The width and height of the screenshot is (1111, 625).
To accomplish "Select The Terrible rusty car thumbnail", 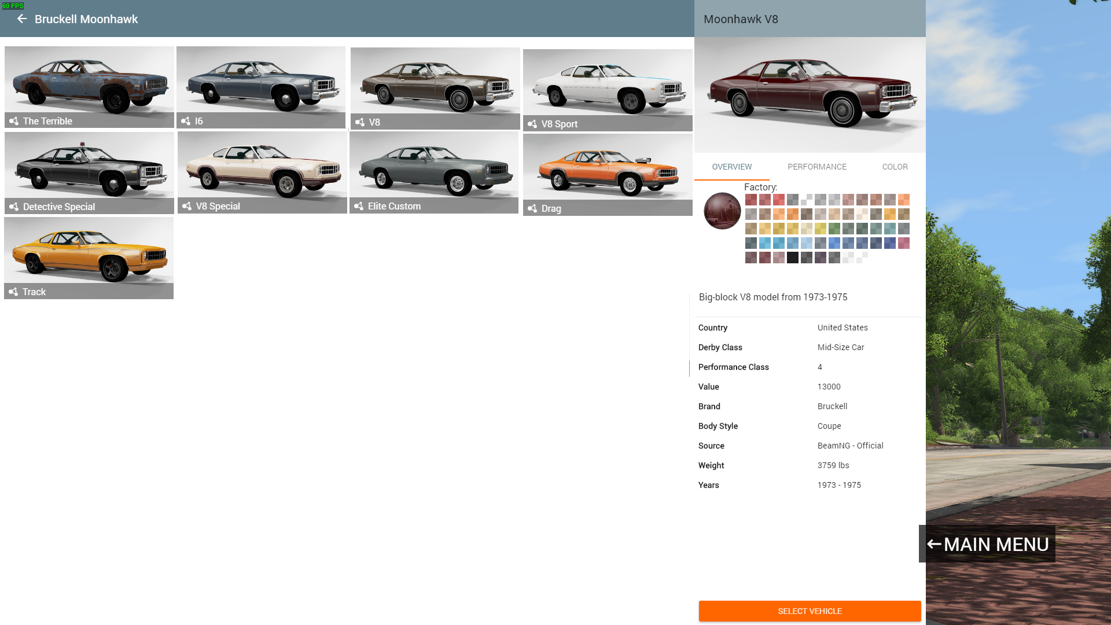I will (x=89, y=87).
